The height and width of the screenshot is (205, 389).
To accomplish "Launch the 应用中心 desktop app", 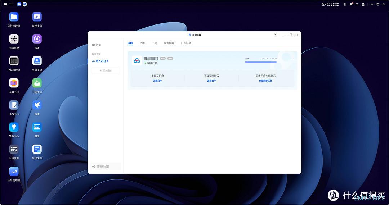I will pyautogui.click(x=14, y=83).
